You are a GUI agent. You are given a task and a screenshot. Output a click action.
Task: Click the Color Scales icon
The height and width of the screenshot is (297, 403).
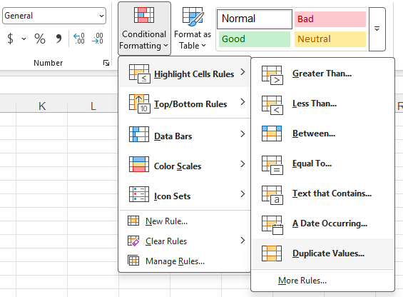pos(139,164)
